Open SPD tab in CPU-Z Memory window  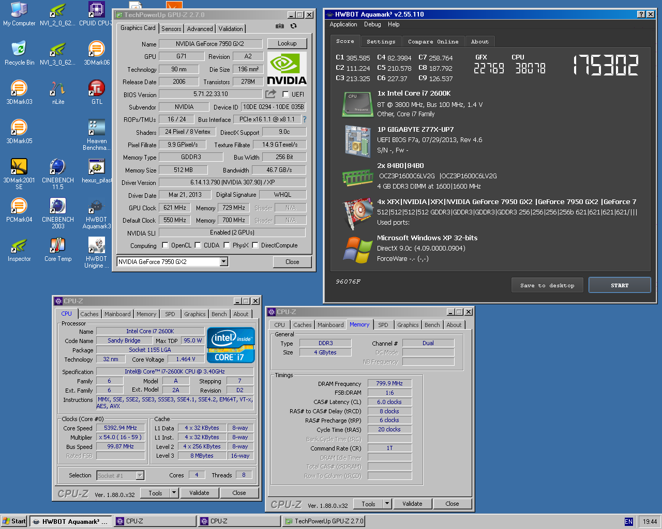click(383, 325)
